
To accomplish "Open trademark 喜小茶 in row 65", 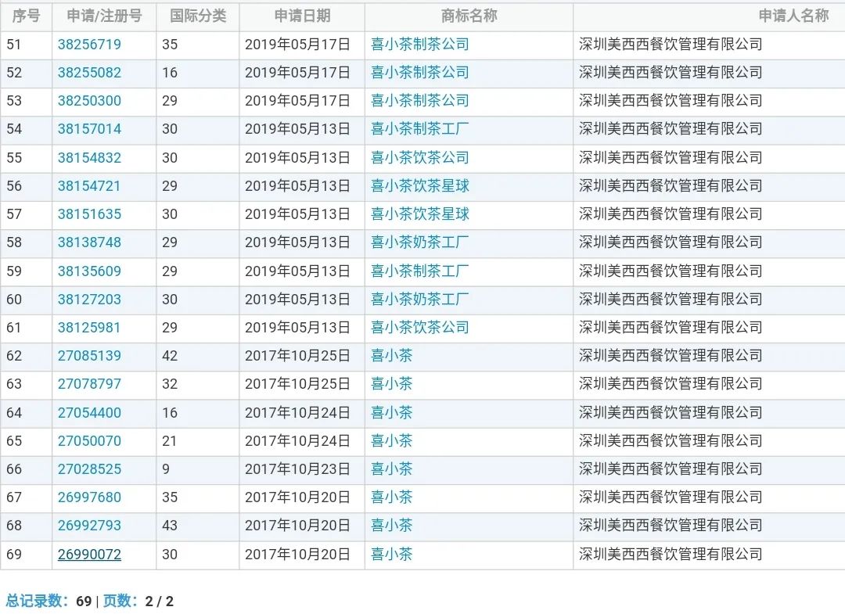I will (392, 441).
